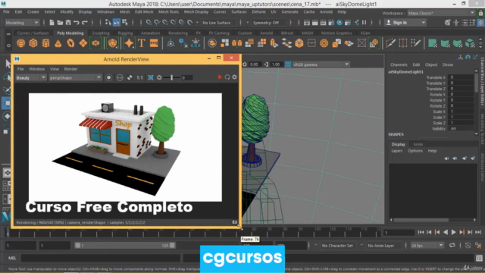Create a polygon cylinder from shelf
Image resolution: width=485 pixels, height=273 pixels.
click(x=45, y=43)
